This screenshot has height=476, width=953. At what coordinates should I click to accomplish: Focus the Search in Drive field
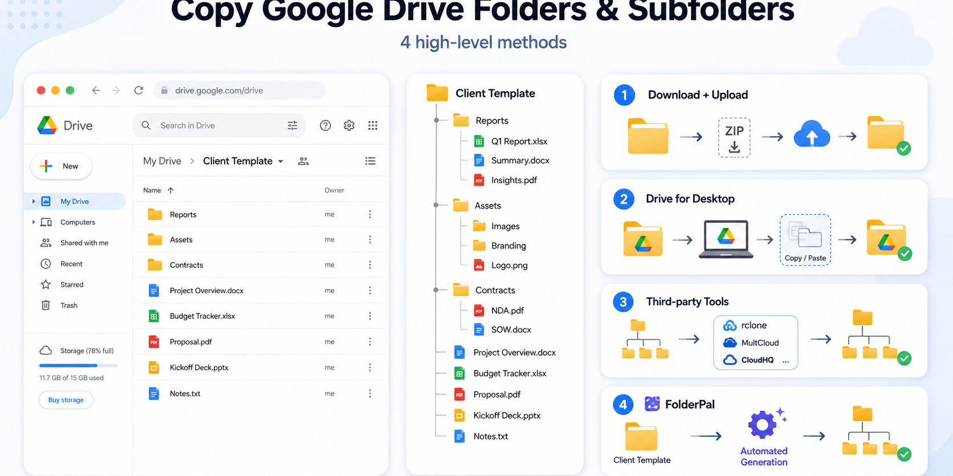pyautogui.click(x=219, y=125)
